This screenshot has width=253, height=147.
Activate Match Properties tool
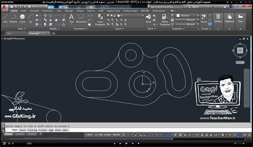click(165, 20)
